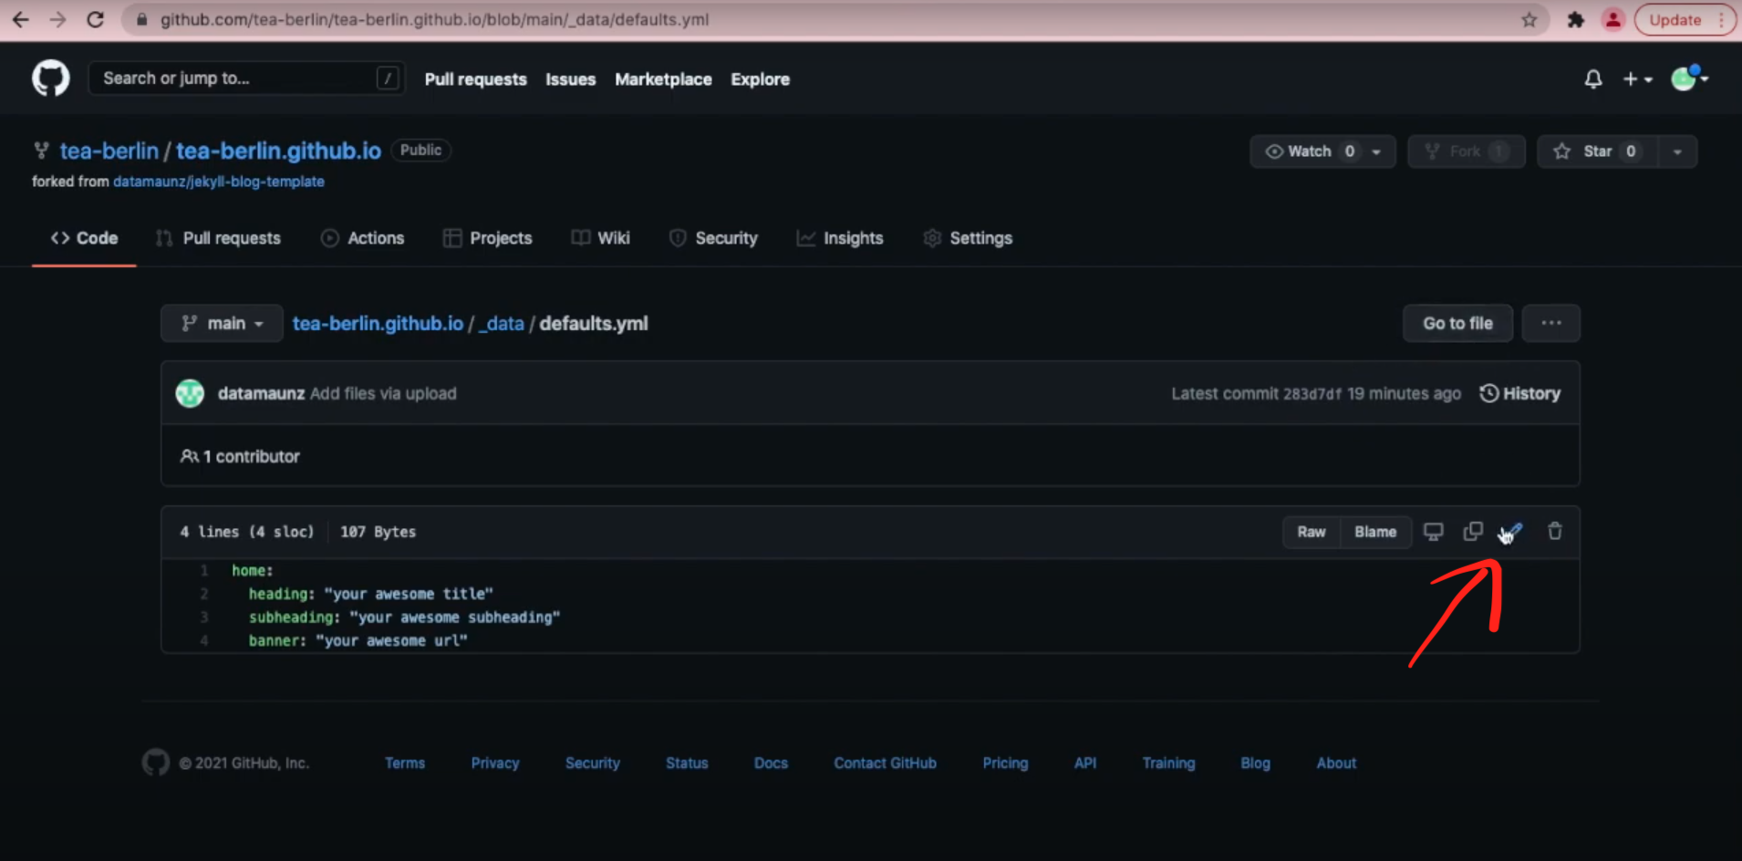Open the datamaunz commit author avatar
Image resolution: width=1742 pixels, height=861 pixels.
[190, 393]
